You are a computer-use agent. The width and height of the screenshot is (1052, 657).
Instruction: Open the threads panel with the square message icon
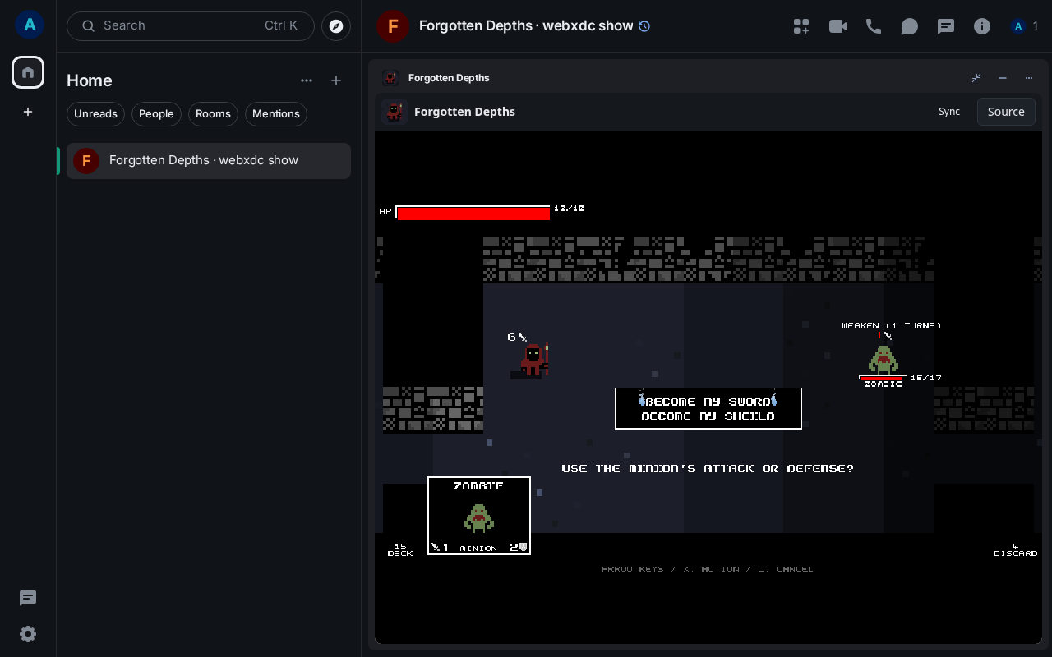coord(946,26)
